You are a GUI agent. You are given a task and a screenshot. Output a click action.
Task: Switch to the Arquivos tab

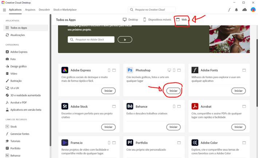tap(30, 10)
